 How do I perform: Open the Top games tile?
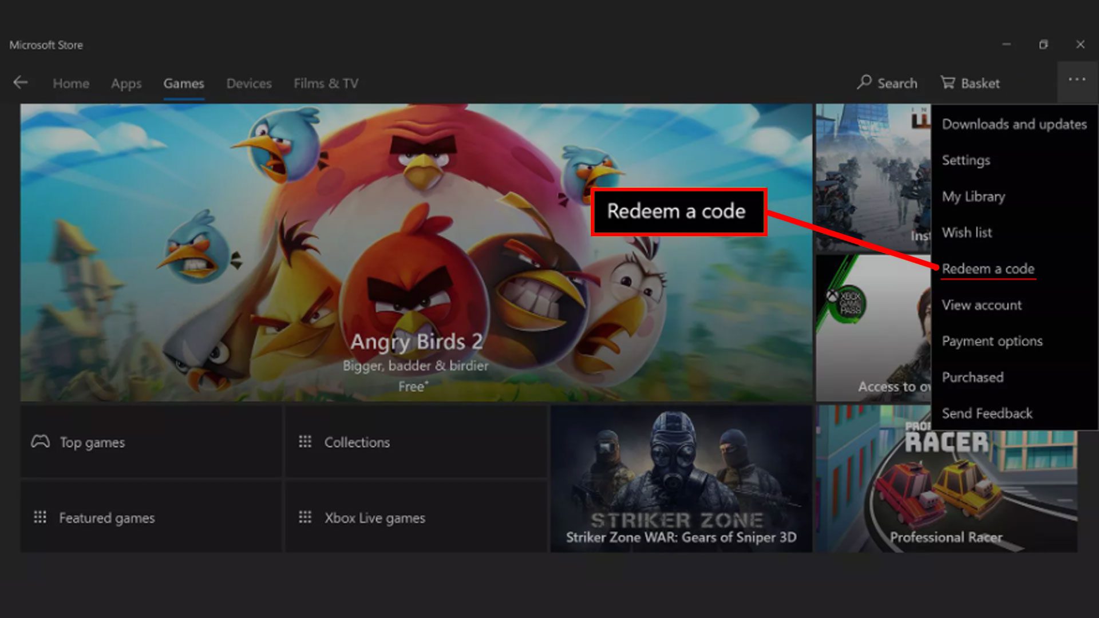[151, 441]
